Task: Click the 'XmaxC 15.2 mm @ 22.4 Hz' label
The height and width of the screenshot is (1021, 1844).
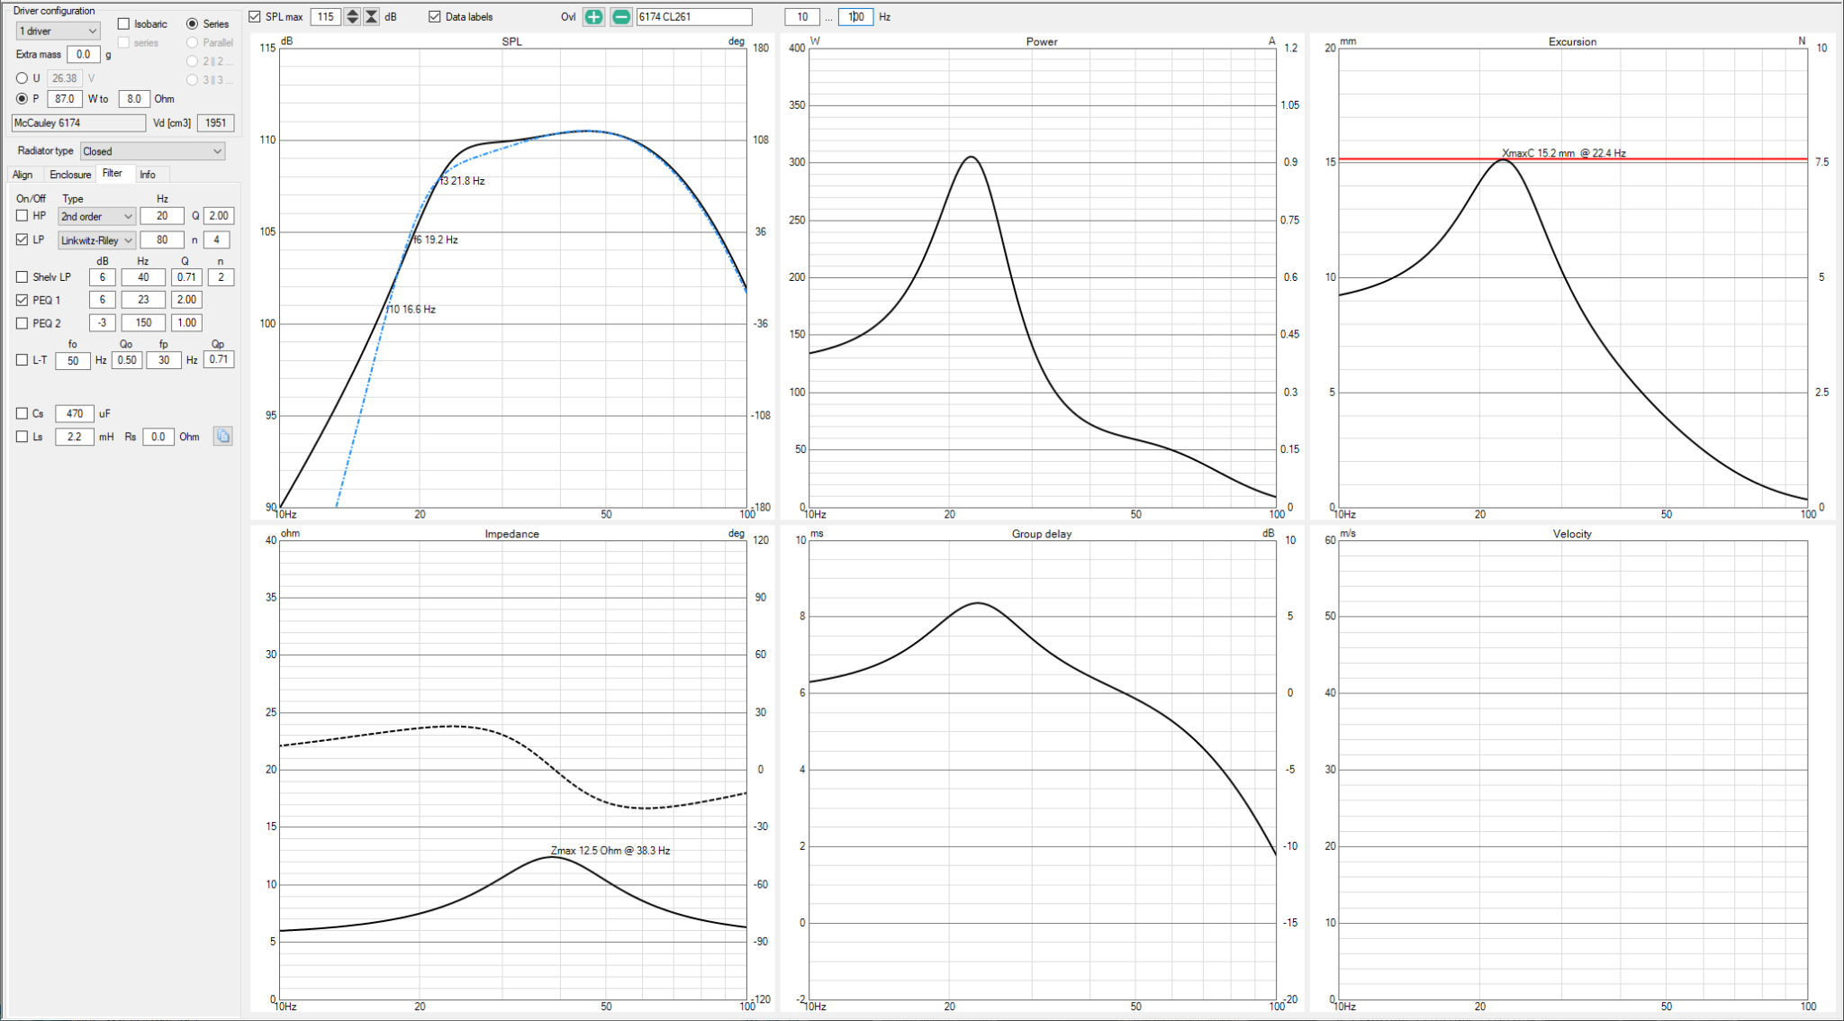Action: point(1564,153)
